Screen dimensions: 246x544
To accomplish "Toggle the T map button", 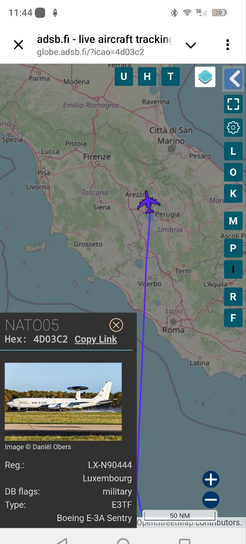I will [x=170, y=76].
